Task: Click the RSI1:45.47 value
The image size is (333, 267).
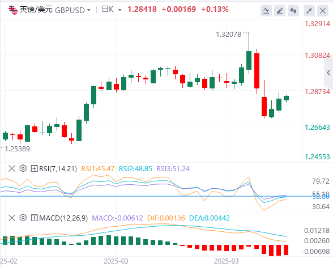Action: click(x=97, y=169)
